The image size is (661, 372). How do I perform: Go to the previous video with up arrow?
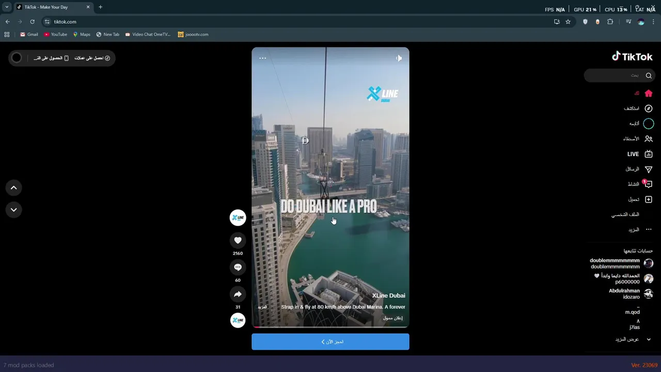(x=14, y=188)
